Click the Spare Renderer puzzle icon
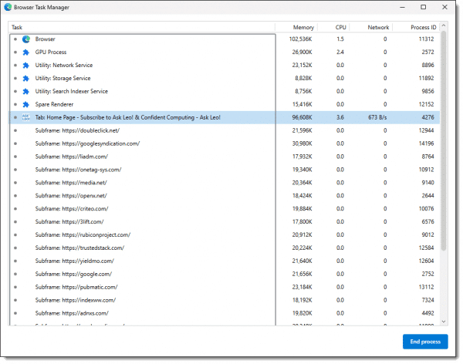Screen dimensions: 463x364 coord(26,104)
